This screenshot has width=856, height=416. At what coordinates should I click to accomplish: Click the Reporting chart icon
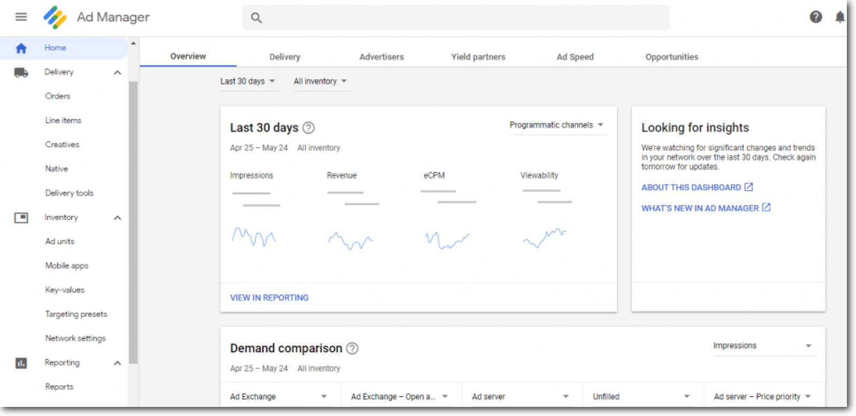[x=21, y=363]
